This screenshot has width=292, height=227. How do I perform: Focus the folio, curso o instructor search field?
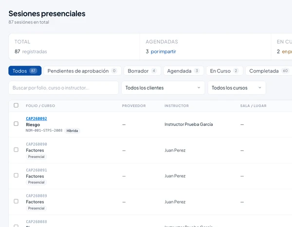tap(63, 87)
